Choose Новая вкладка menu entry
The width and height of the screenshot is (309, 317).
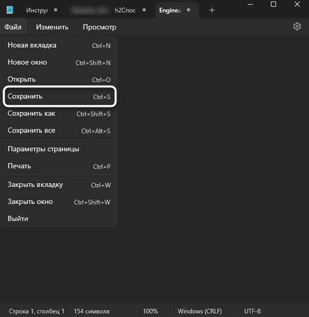point(59,45)
